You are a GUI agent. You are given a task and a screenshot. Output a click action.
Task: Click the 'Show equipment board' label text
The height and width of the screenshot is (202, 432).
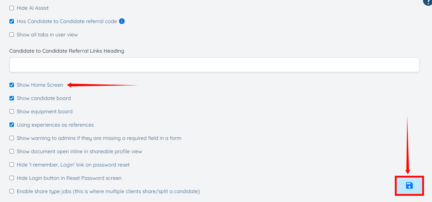click(44, 111)
